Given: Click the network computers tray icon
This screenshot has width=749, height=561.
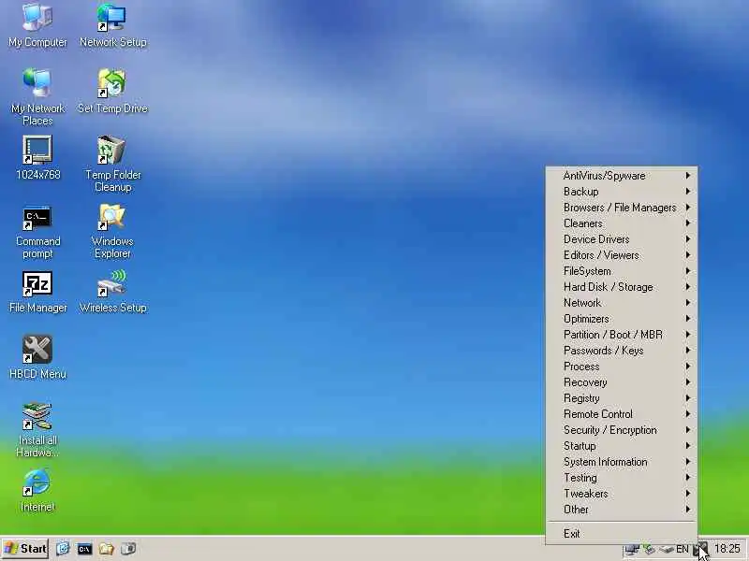Looking at the screenshot, I should [631, 550].
